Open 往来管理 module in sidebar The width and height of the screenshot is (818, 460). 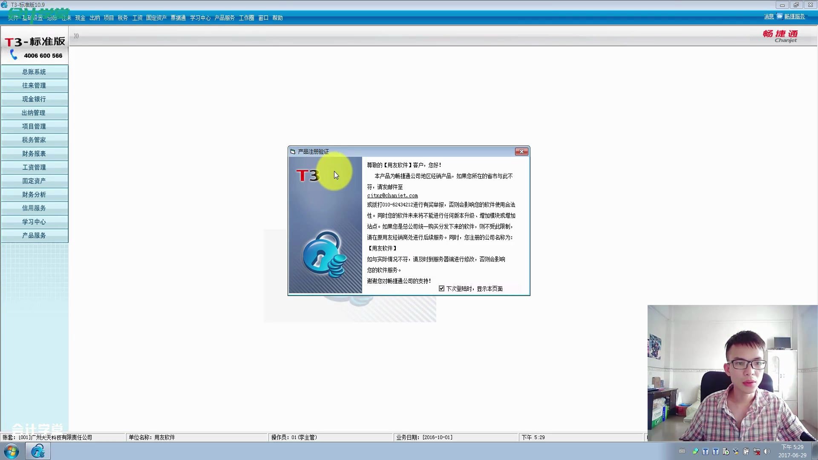pyautogui.click(x=34, y=86)
